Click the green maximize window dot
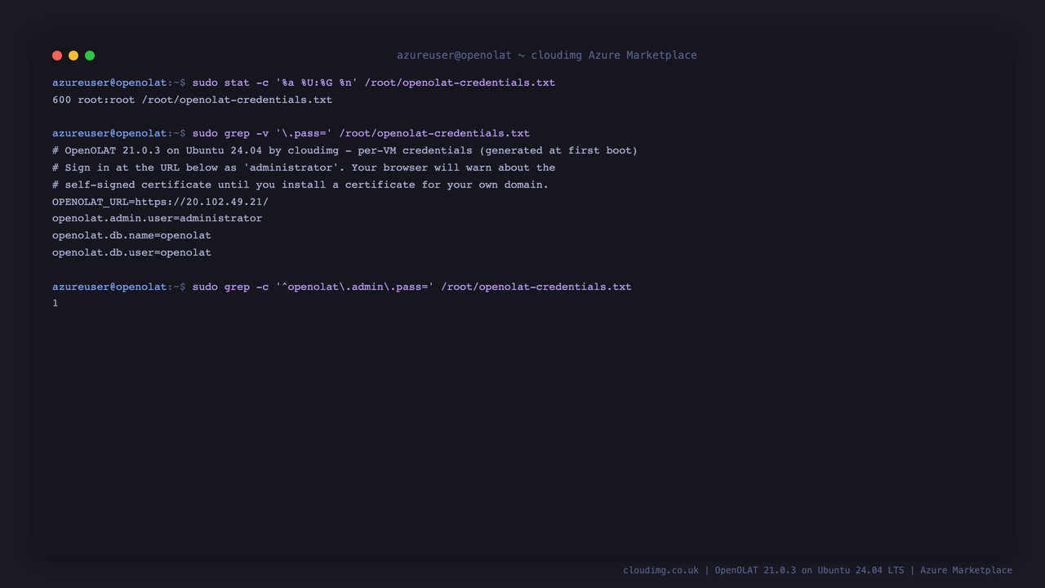 90,56
